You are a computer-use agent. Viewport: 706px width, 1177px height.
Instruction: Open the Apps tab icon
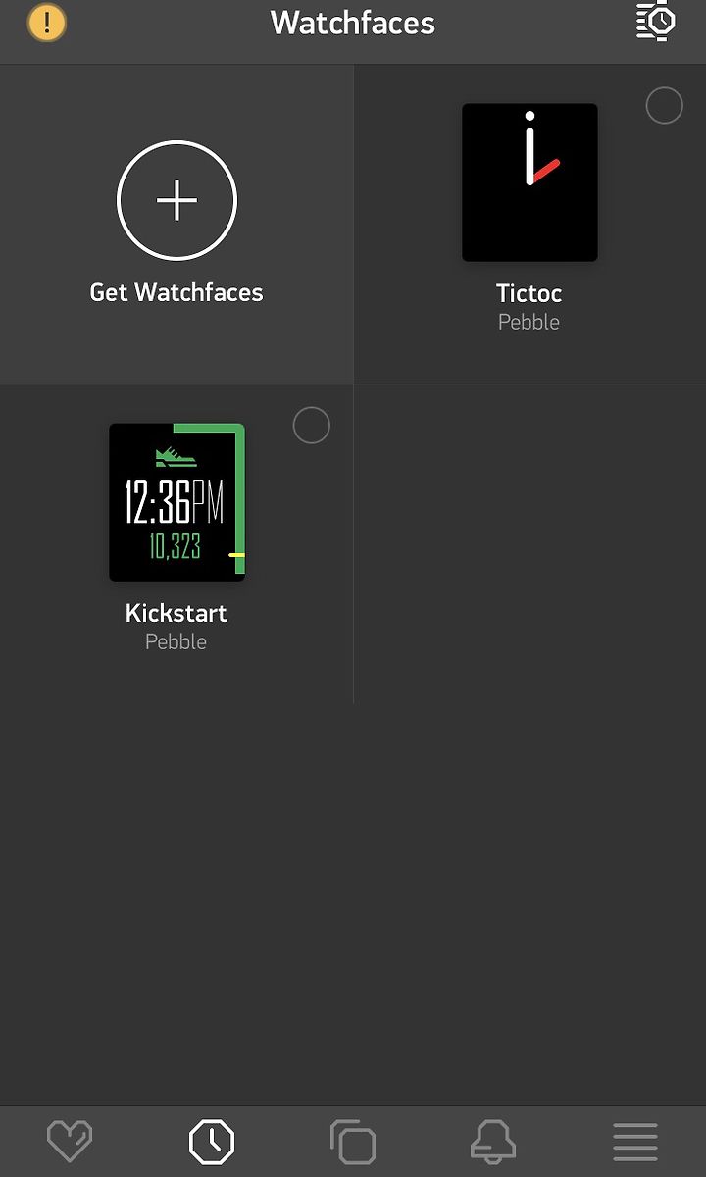click(353, 1142)
